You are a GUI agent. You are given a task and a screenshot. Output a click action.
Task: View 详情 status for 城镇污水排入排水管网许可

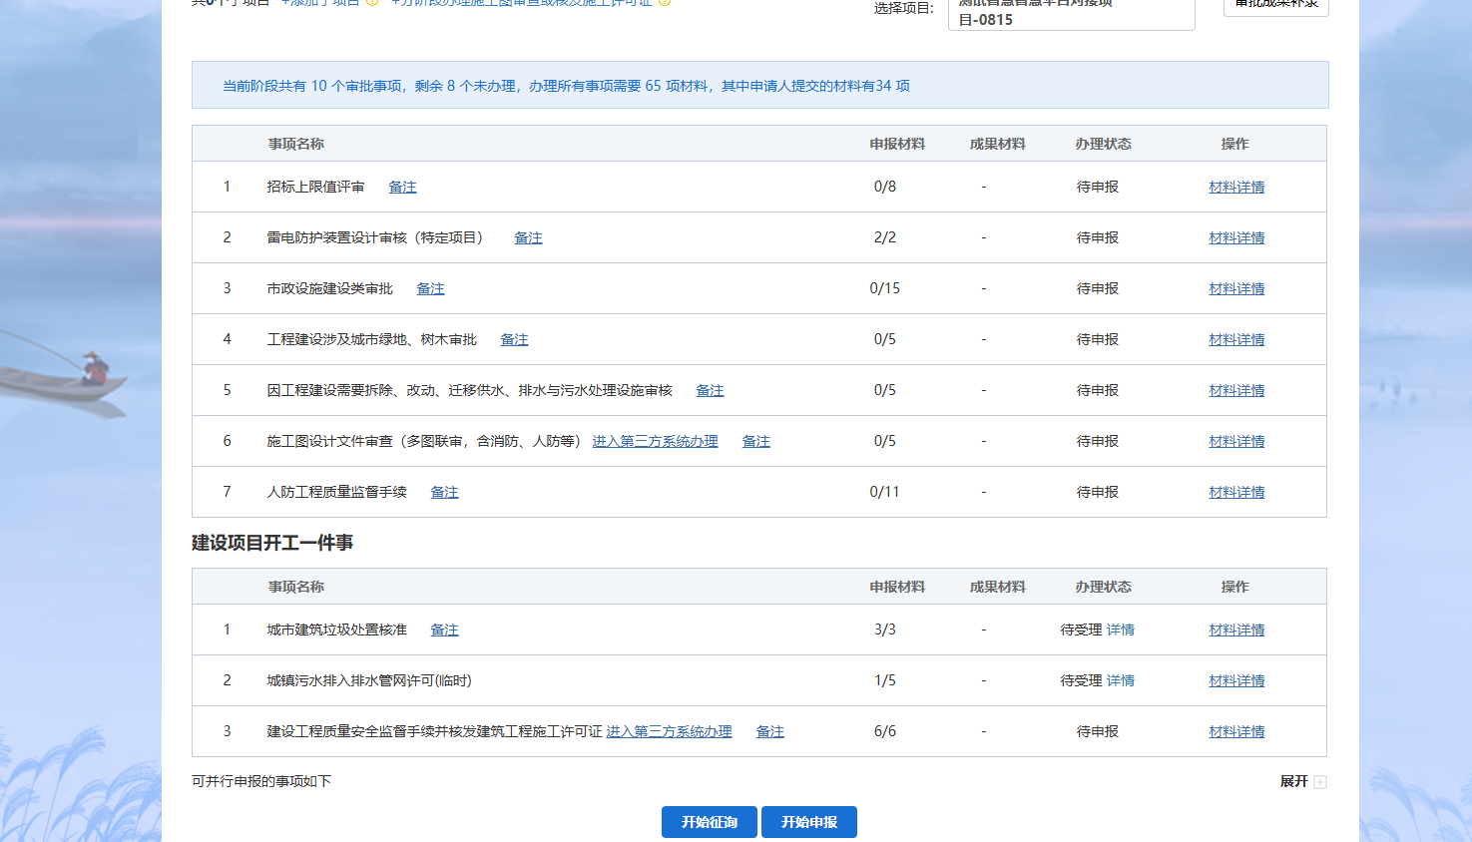(1120, 681)
